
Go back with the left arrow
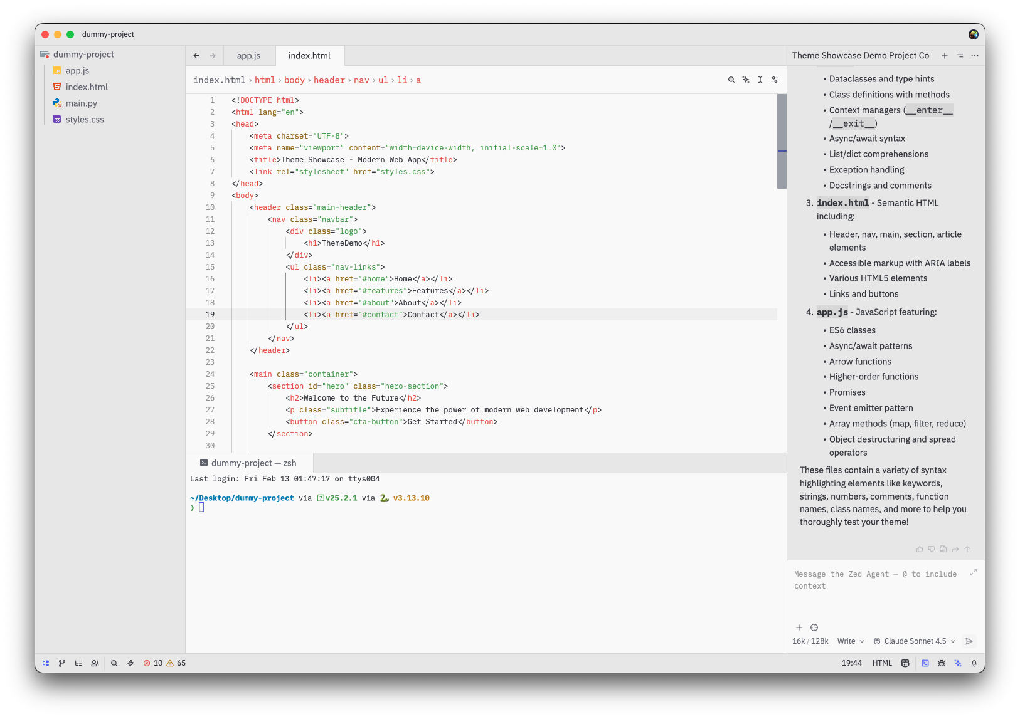(196, 56)
